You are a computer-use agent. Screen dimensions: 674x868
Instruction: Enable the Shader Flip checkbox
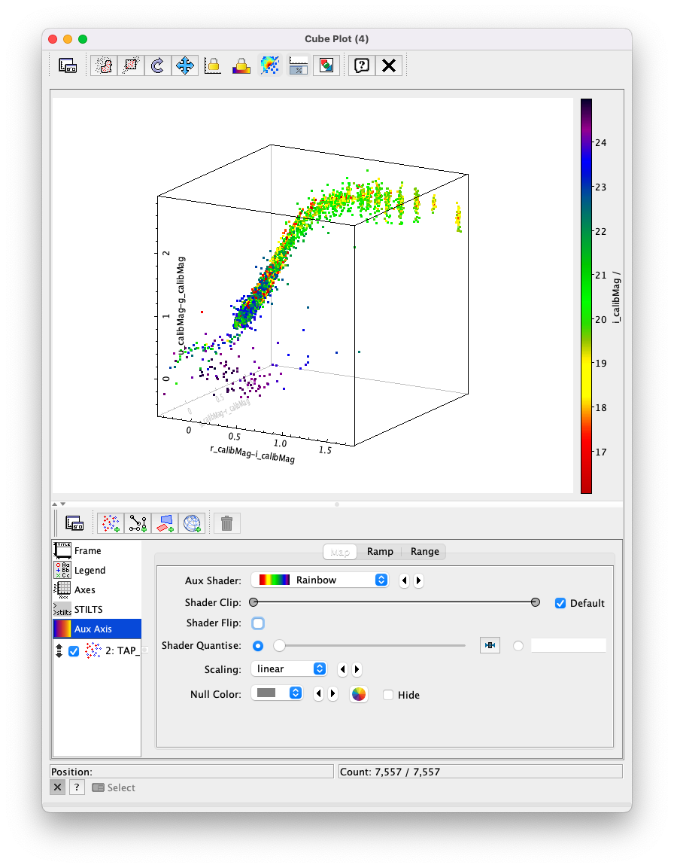258,623
